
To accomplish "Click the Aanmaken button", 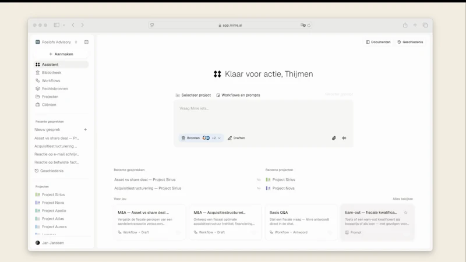I will 61,54.
